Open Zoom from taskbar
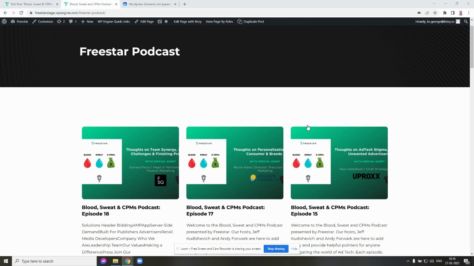This screenshot has height=266, width=474. (x=140, y=261)
